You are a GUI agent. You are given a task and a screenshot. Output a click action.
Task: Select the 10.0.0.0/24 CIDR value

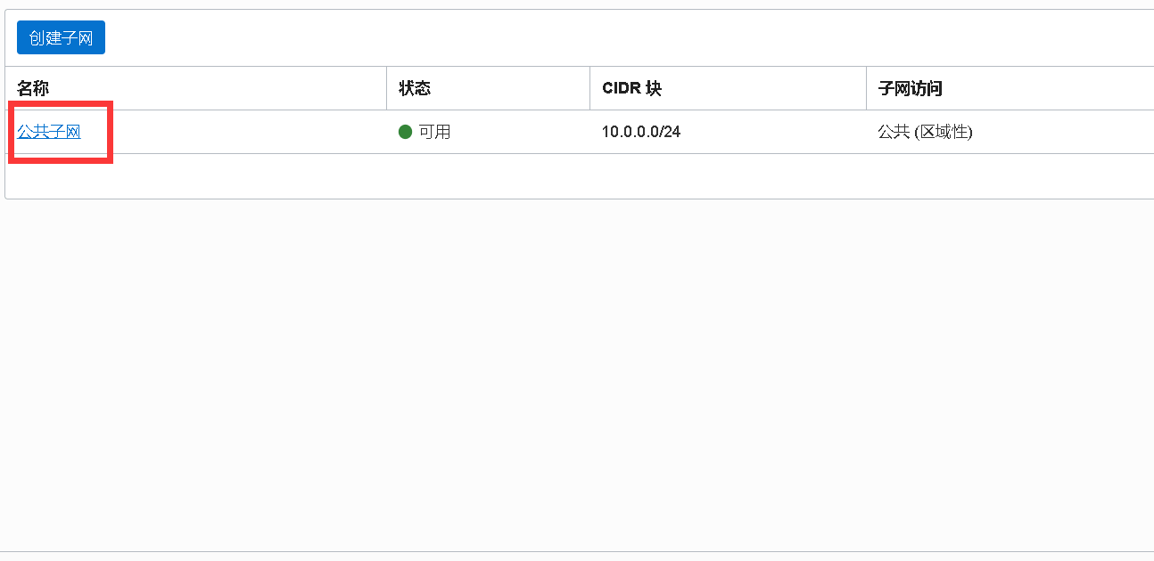tap(640, 131)
